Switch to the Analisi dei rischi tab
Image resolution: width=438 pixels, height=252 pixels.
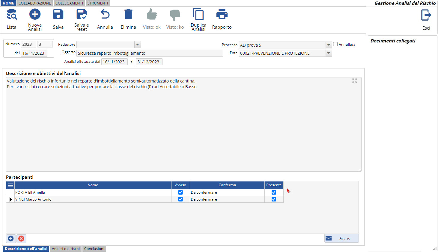click(66, 249)
